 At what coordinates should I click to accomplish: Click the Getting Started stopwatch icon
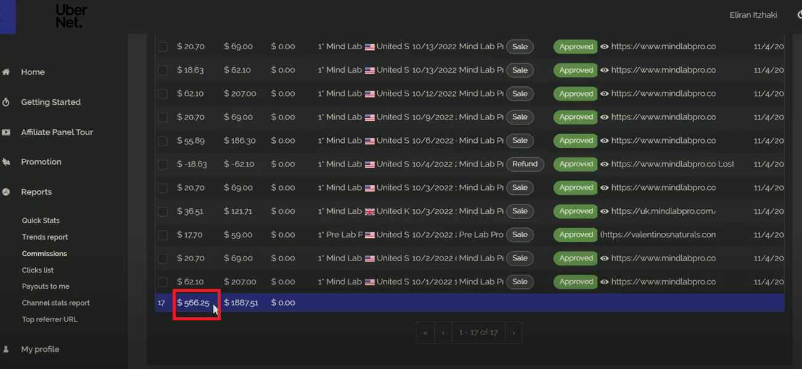tap(6, 102)
